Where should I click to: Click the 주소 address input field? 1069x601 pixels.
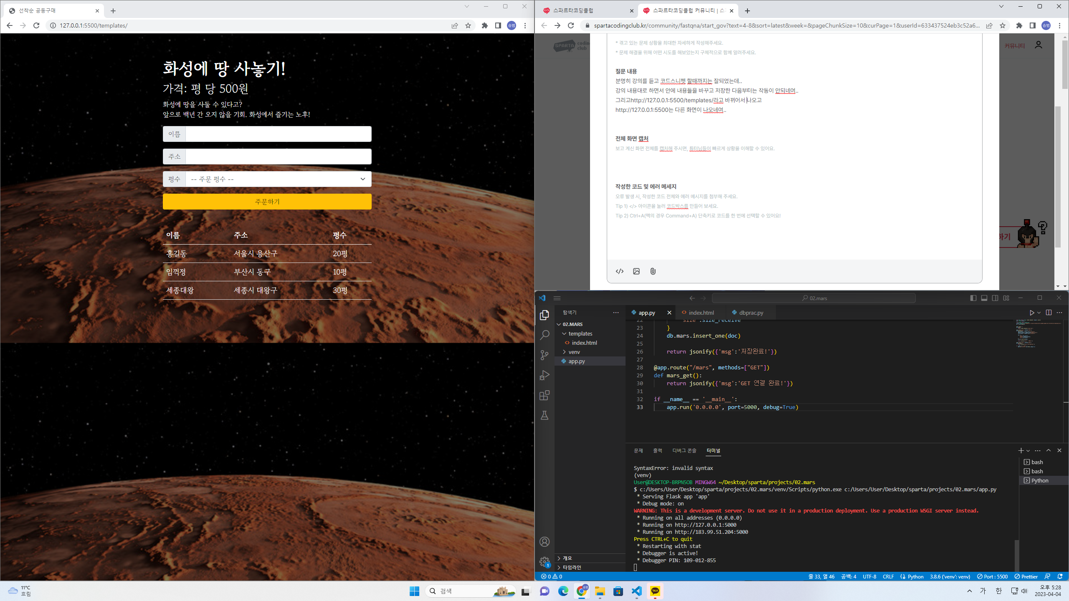tap(279, 157)
